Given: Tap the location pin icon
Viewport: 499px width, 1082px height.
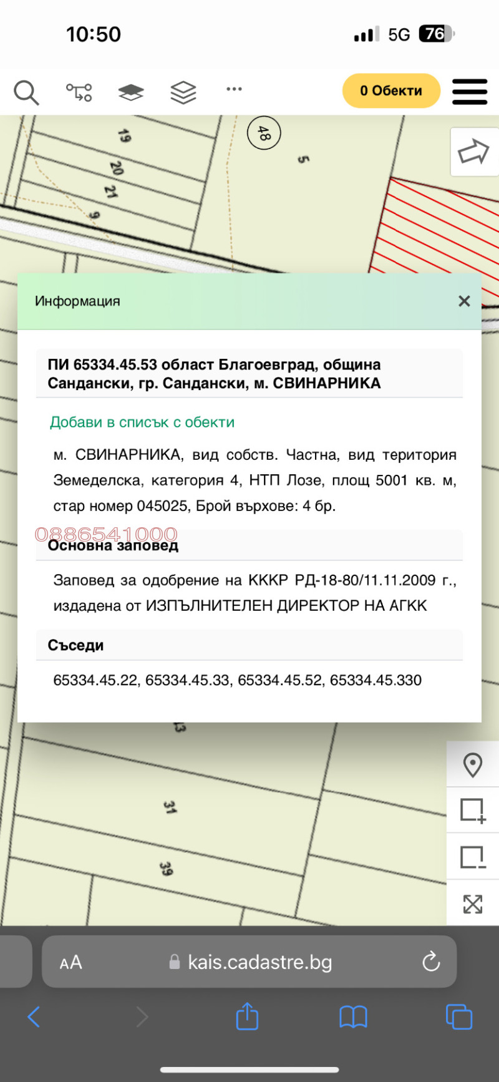Looking at the screenshot, I should click(473, 764).
